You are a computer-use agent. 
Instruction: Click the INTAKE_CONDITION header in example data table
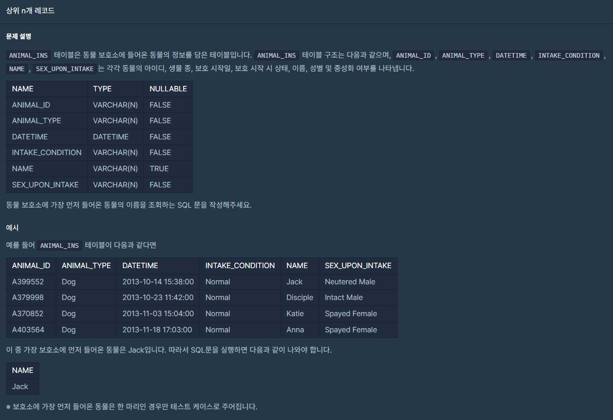click(240, 265)
